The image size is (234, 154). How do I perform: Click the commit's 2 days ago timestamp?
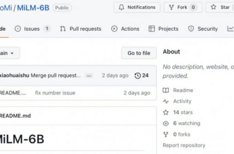pyautogui.click(x=115, y=75)
